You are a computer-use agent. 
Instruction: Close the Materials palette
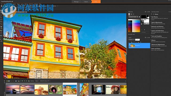(149, 12)
